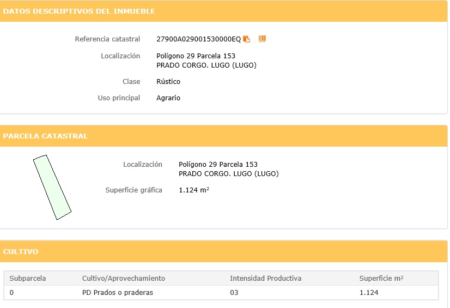This screenshot has width=450, height=308.
Task: Click the 'Superficie m²' column header
Action: [381, 279]
